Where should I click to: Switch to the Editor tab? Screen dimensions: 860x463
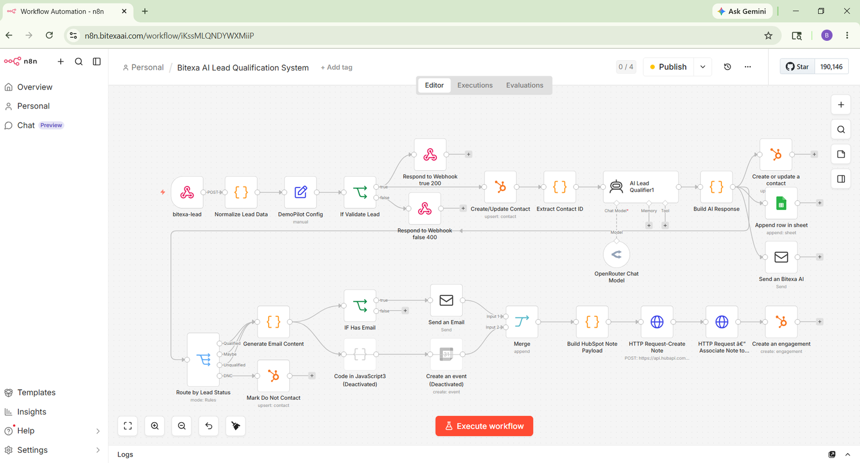(434, 85)
